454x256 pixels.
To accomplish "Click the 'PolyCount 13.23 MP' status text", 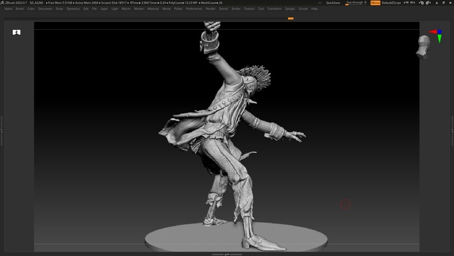I will (x=183, y=3).
